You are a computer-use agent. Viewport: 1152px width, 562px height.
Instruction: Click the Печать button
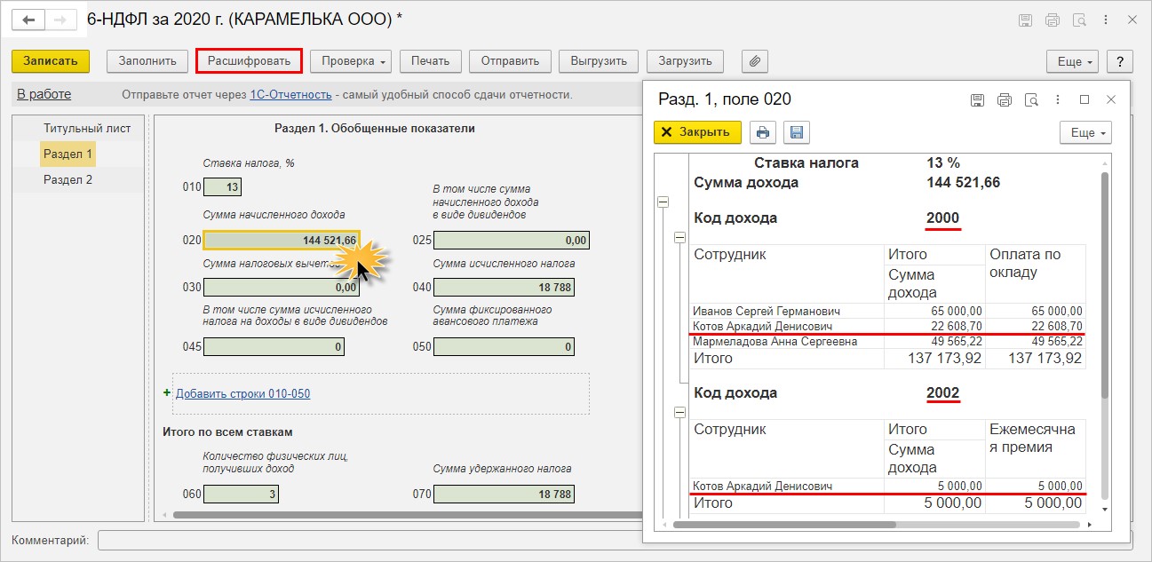pos(431,61)
